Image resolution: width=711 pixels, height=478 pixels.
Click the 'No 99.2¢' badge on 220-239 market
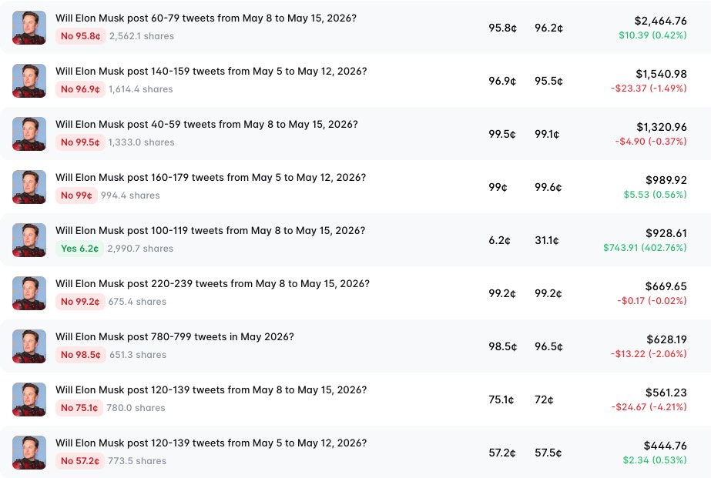[x=80, y=301]
